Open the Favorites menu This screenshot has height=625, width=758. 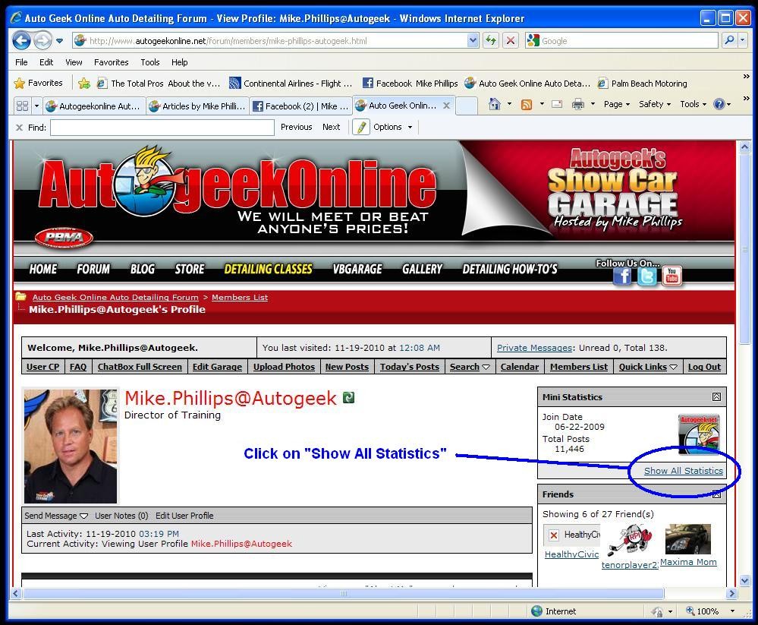[x=112, y=62]
